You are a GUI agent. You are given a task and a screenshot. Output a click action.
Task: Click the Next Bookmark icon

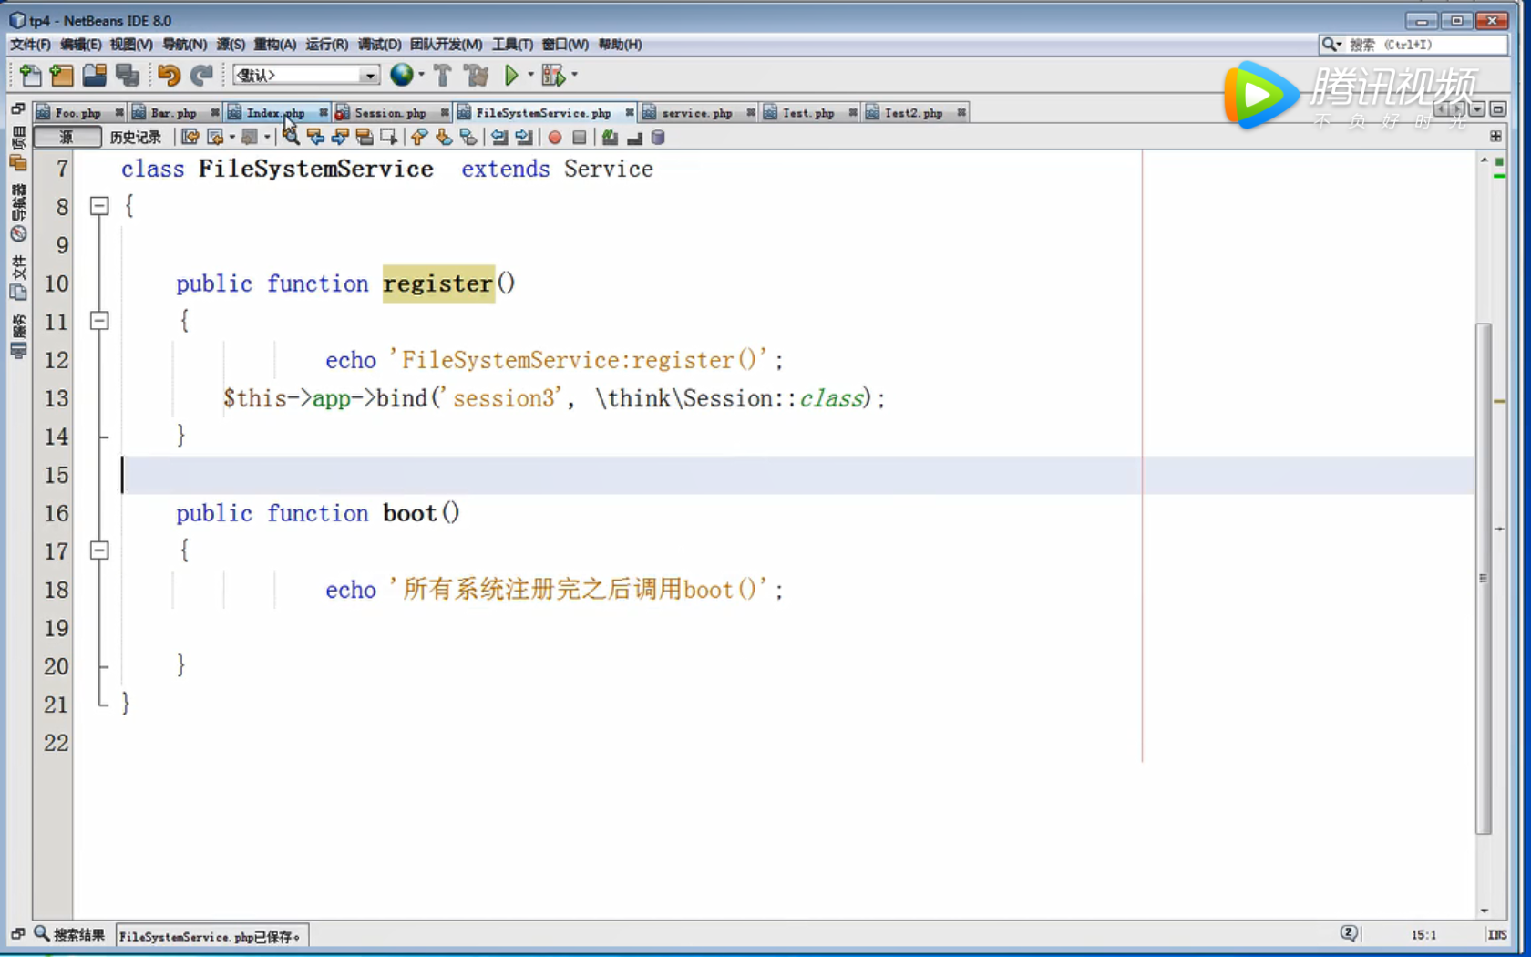coord(444,137)
